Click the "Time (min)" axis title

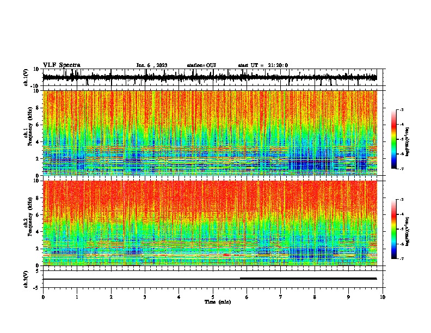tap(218, 302)
